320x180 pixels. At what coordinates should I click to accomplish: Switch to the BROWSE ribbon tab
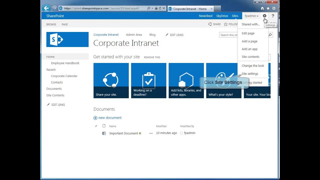pyautogui.click(x=51, y=24)
